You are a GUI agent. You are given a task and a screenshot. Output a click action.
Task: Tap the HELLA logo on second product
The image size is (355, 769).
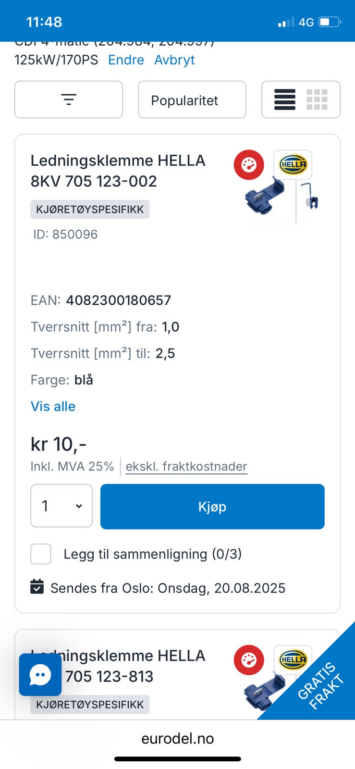(x=293, y=659)
